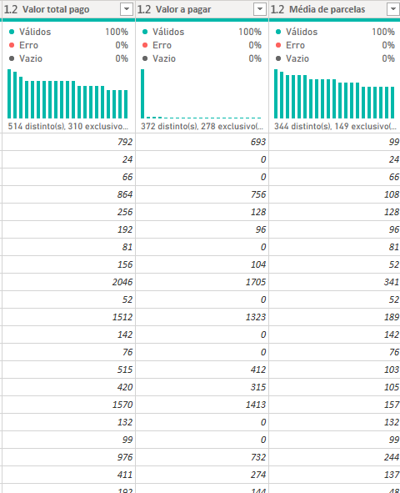The image size is (400, 493).
Task: Select the cell with value 1705
Action: coord(202,282)
